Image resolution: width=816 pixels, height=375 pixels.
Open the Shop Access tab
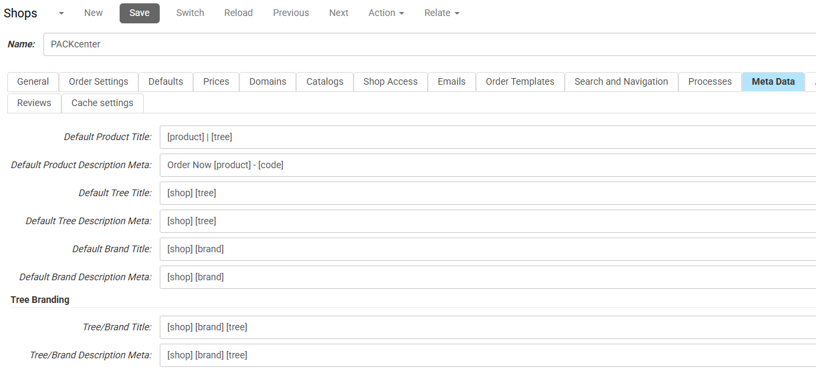[390, 81]
